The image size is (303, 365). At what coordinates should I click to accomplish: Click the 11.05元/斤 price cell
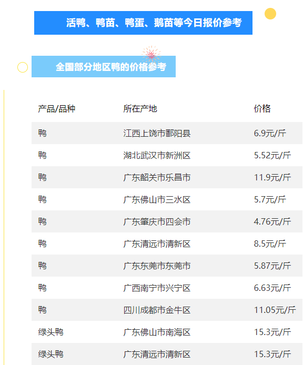tap(275, 310)
